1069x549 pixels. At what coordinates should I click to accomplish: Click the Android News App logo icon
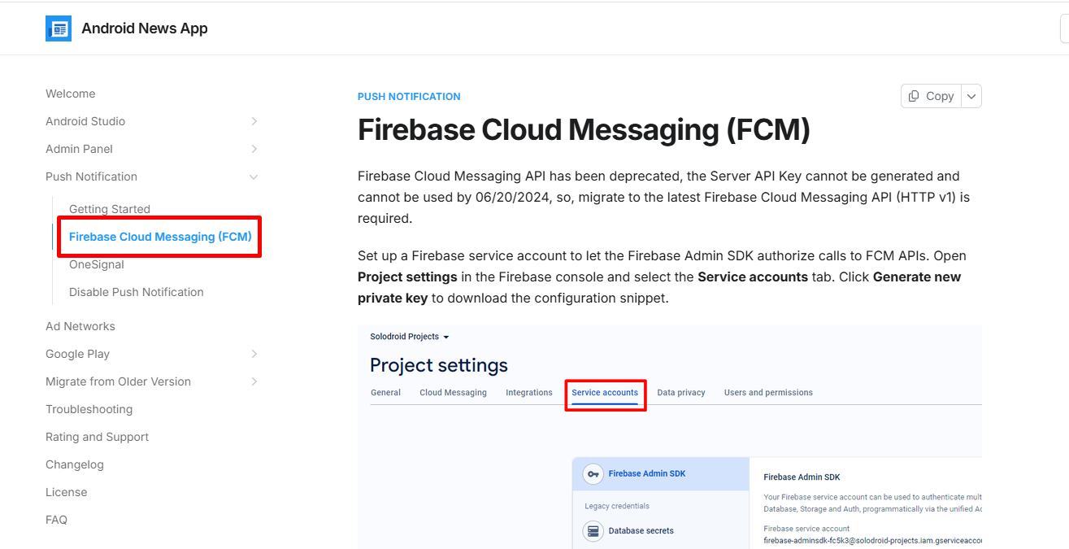click(59, 28)
